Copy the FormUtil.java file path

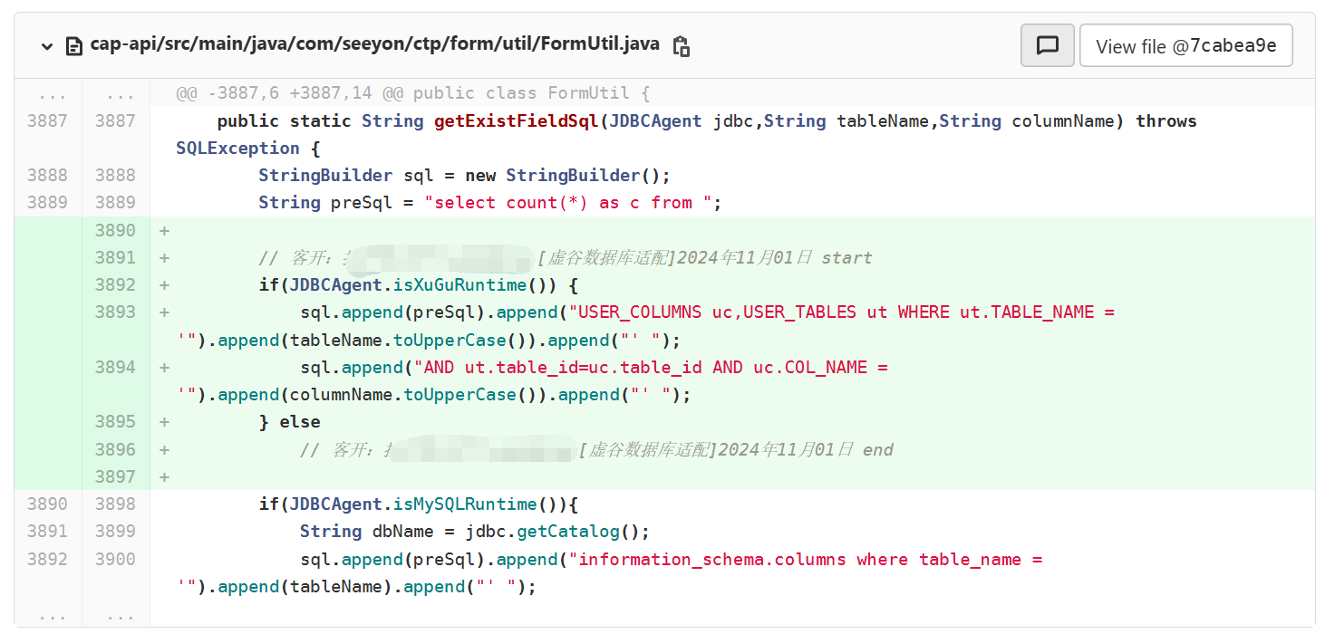682,46
